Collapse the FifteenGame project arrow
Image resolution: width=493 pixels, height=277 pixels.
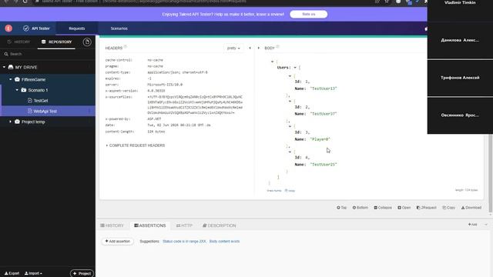click(10, 79)
